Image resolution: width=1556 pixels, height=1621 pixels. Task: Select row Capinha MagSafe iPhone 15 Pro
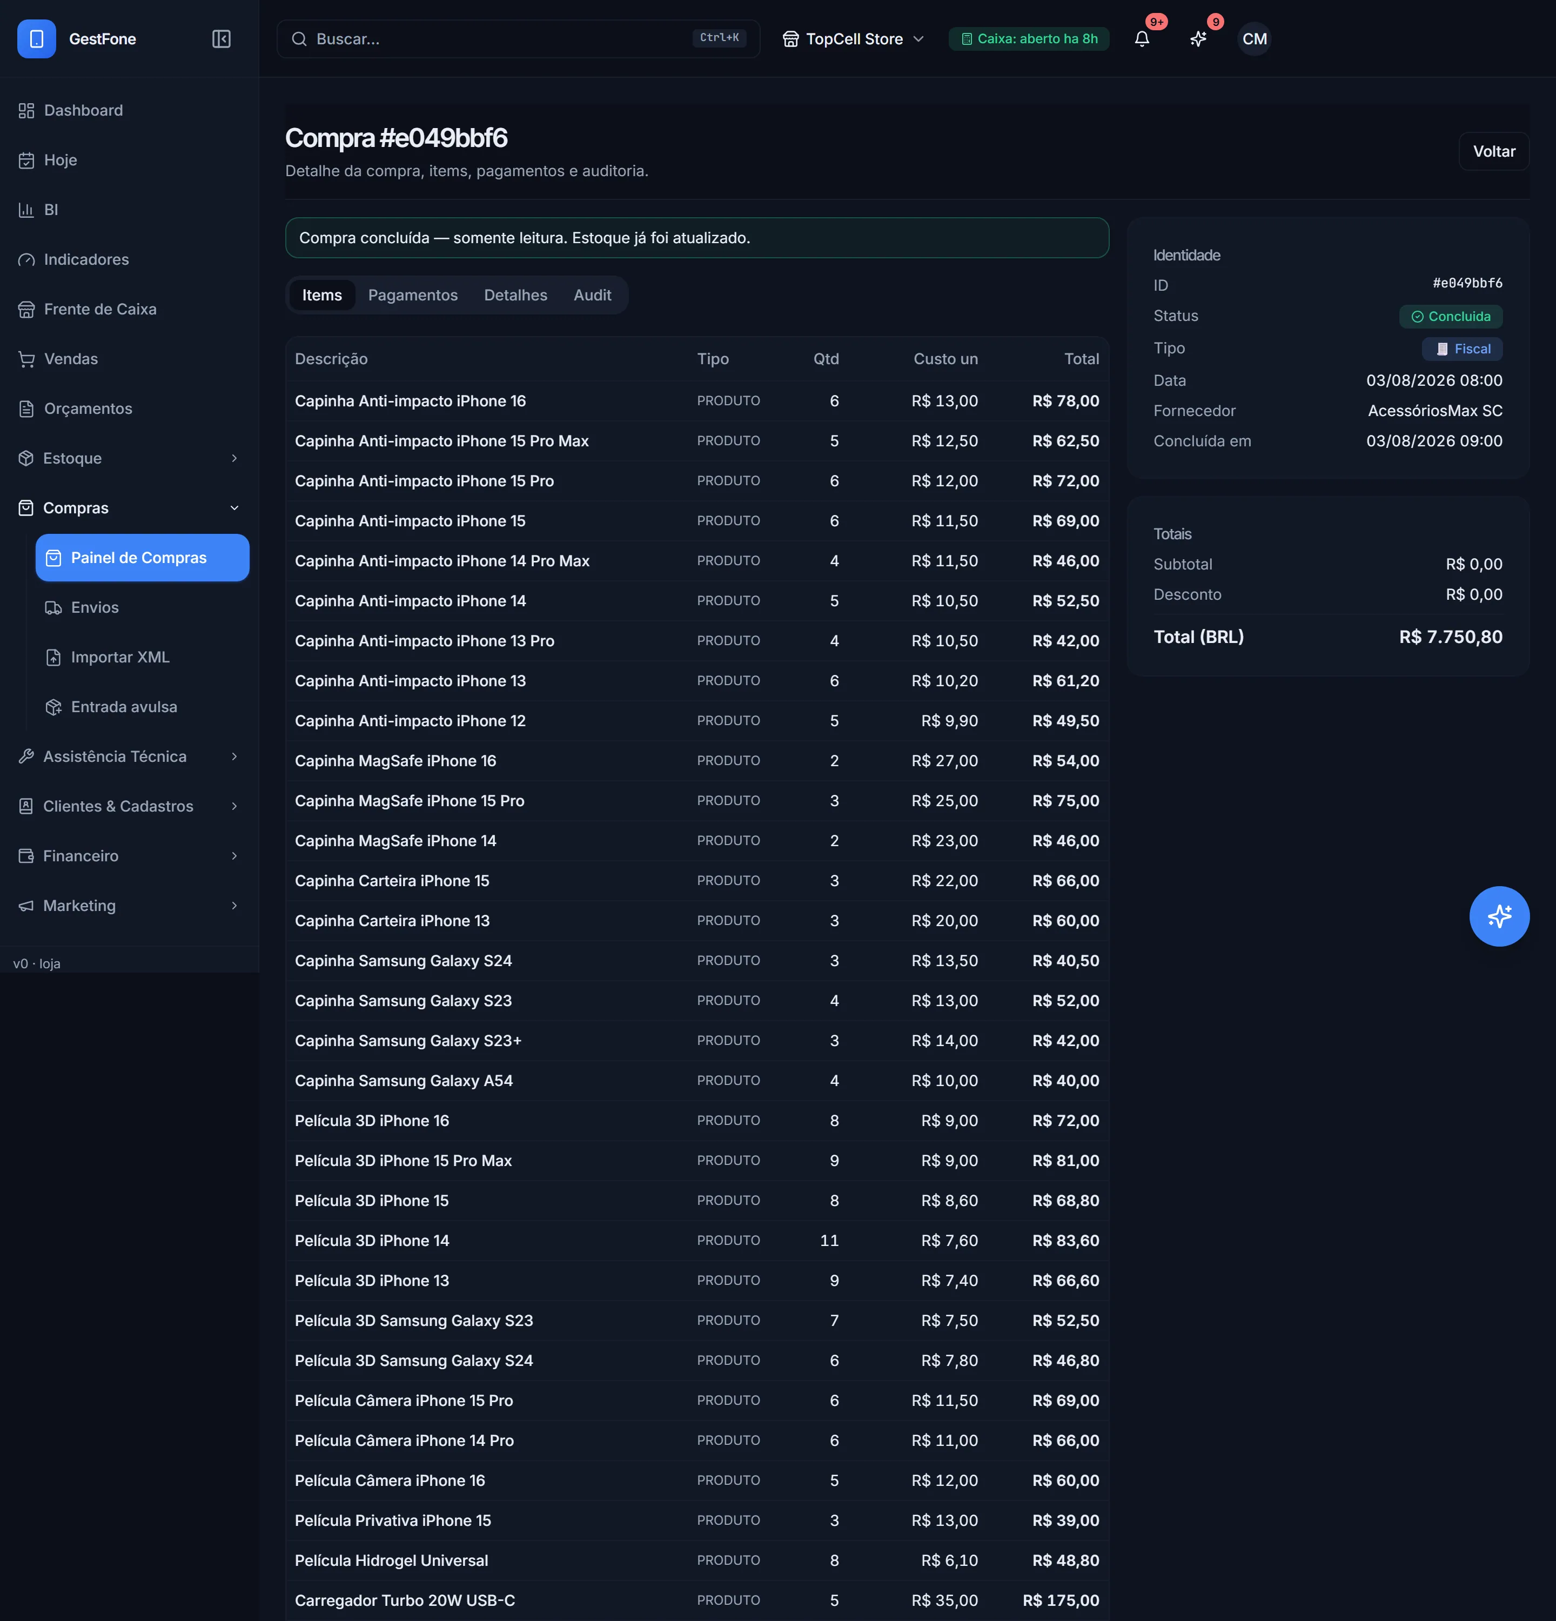(697, 801)
